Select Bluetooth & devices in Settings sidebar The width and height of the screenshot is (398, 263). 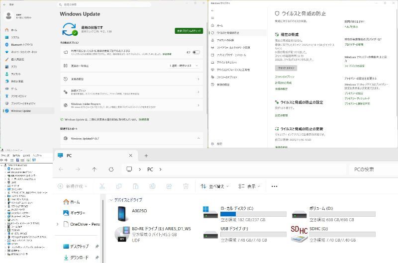click(x=22, y=44)
